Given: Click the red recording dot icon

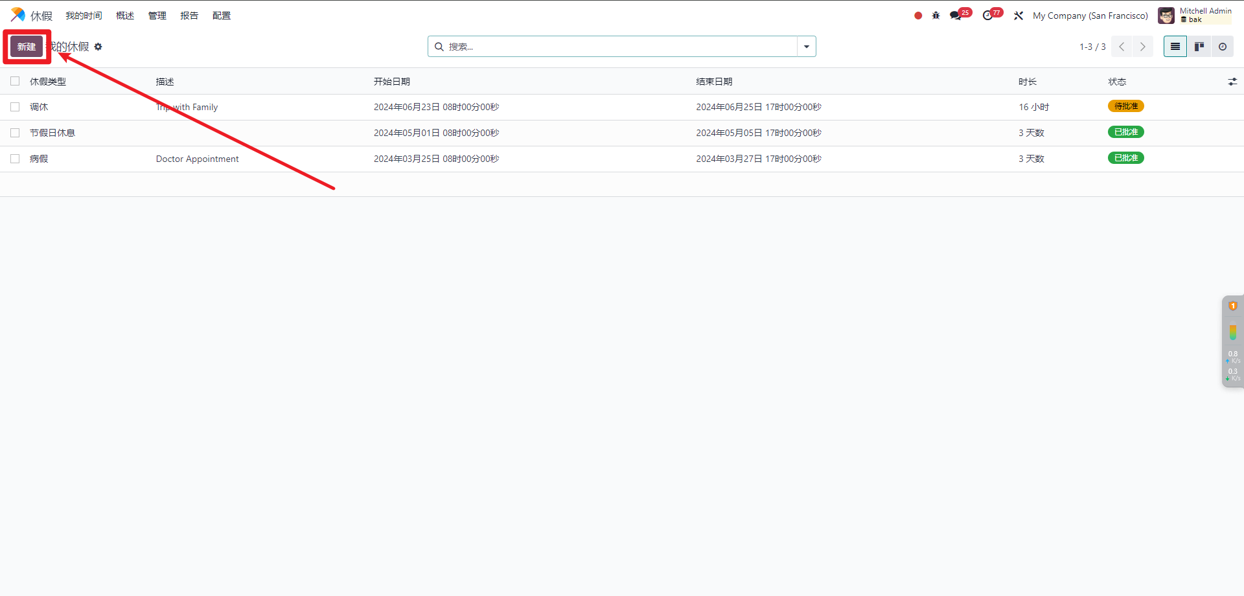Looking at the screenshot, I should click(918, 16).
